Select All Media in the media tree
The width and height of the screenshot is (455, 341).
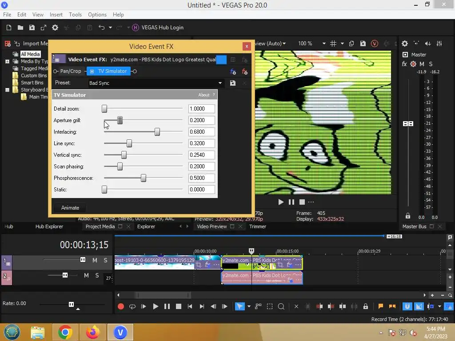(30, 54)
